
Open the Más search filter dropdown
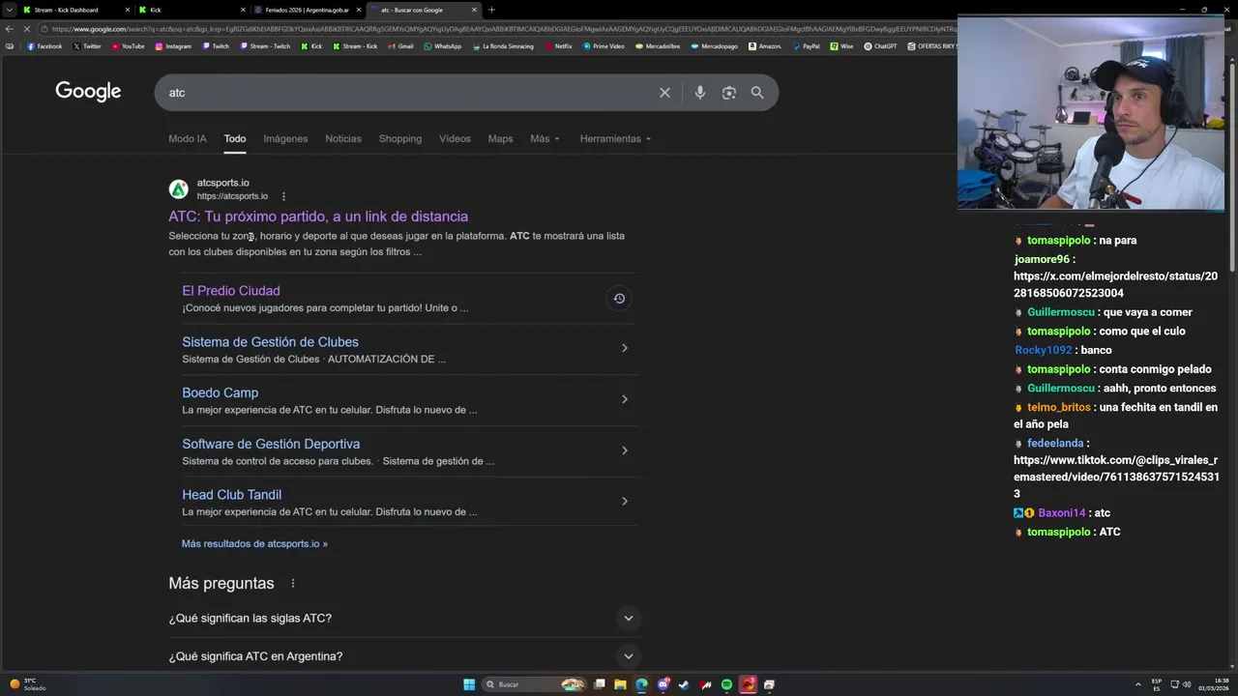tap(545, 138)
